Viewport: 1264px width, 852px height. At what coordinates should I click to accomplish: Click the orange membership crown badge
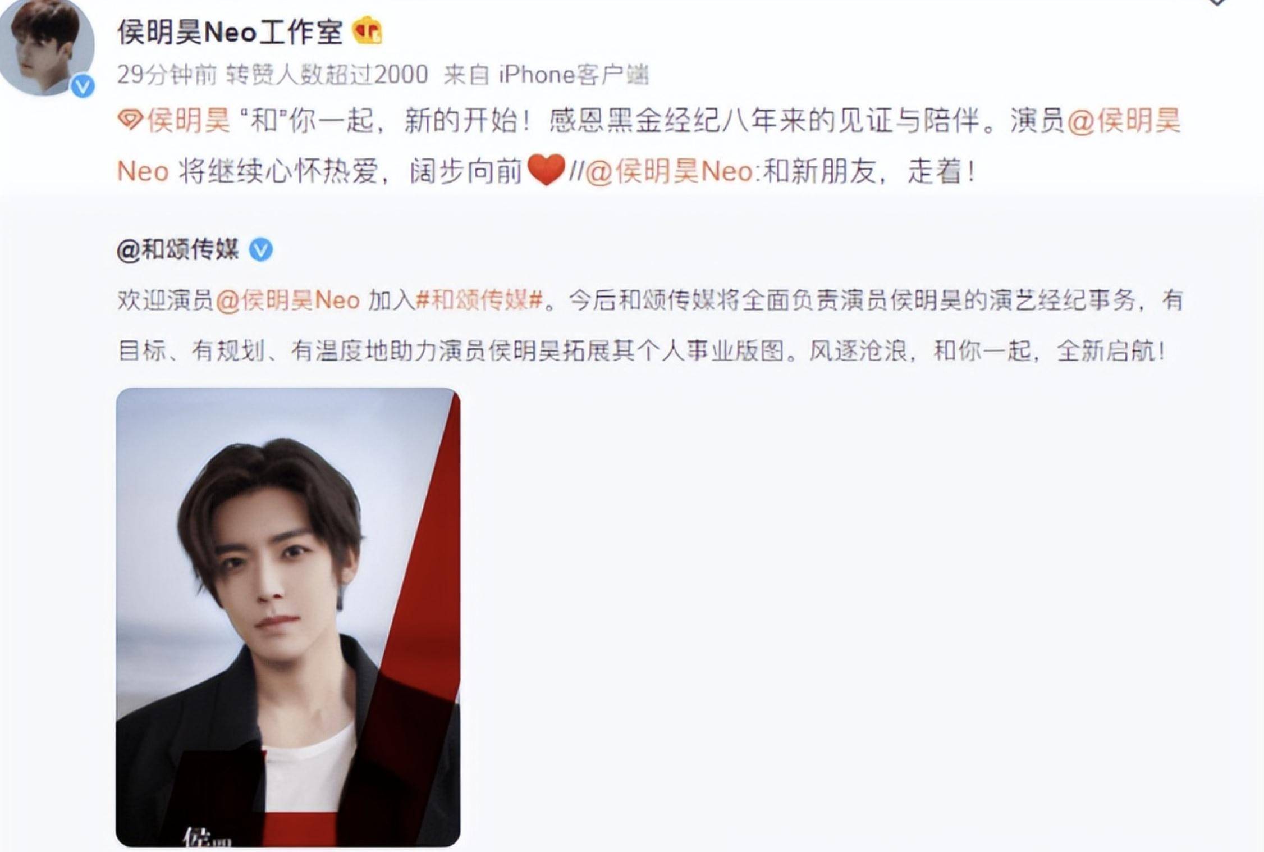coord(367,31)
